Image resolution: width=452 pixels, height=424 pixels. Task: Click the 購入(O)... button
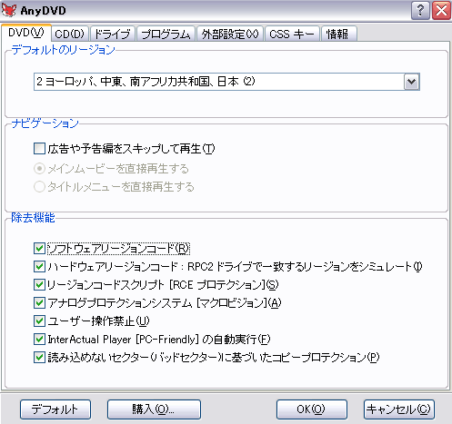pos(154,409)
